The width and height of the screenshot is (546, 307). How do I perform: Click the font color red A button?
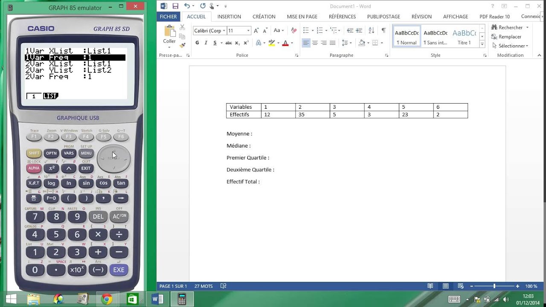click(x=285, y=43)
